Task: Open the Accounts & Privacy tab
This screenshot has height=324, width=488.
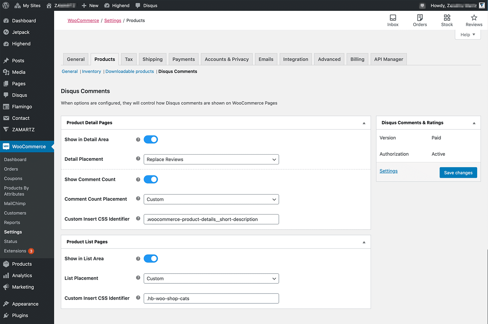Action: coord(226,59)
